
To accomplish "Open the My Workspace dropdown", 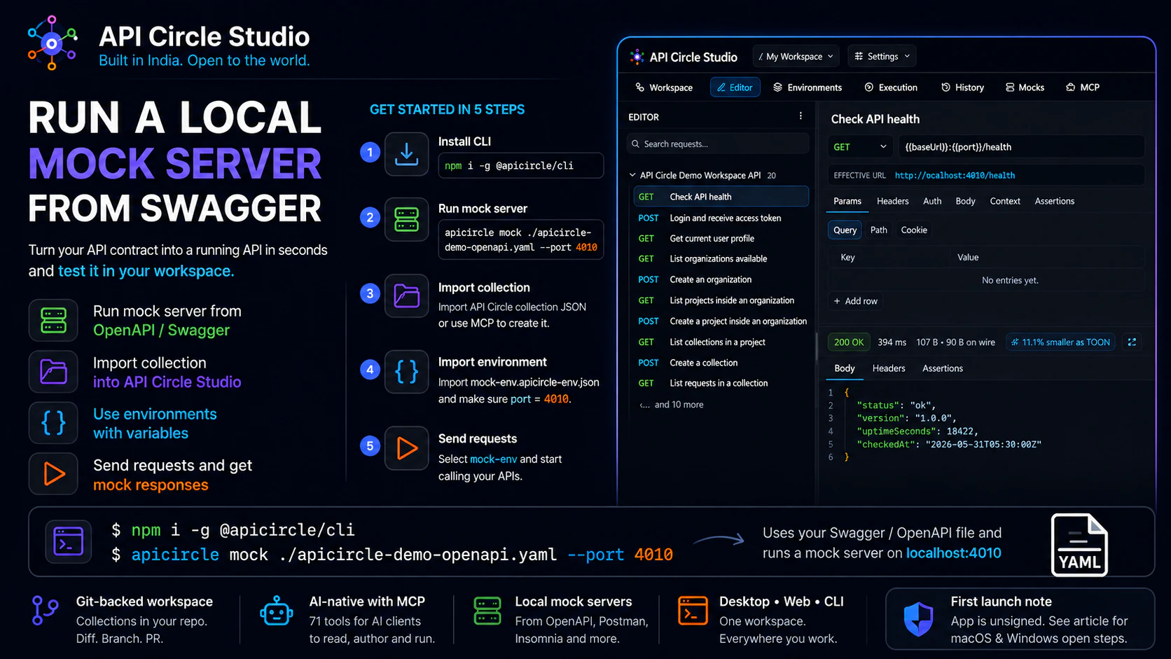I will coord(796,57).
